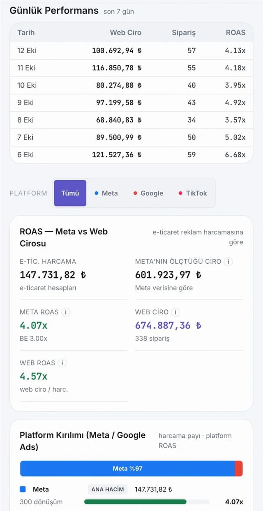263x511 pixels.
Task: Switch to the Meta platform tab
Action: (106, 193)
